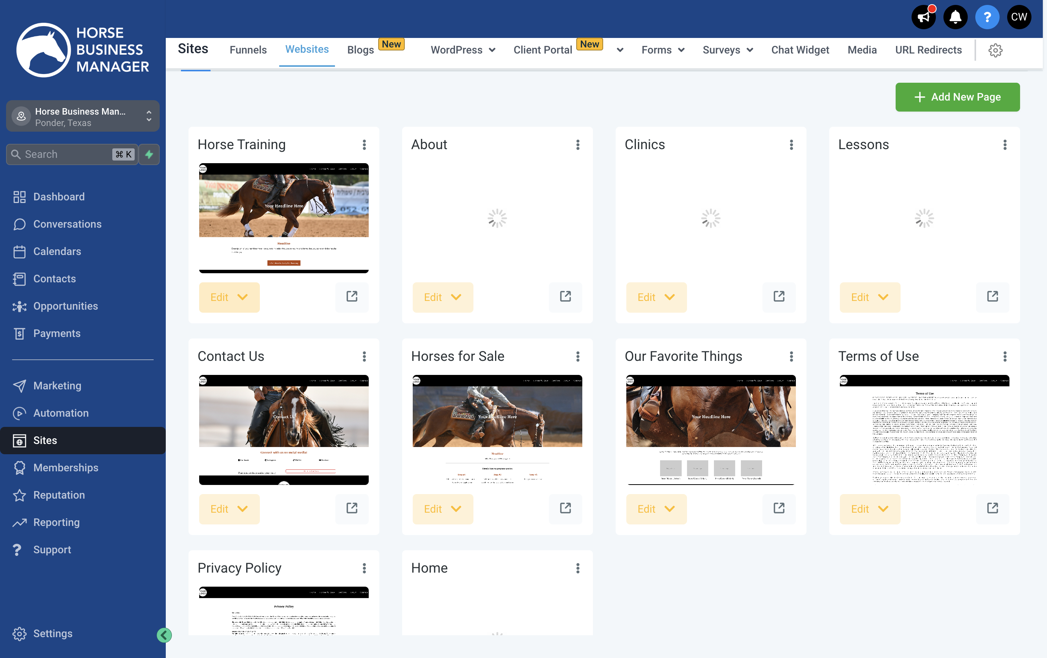Open the announcements megaphone icon
This screenshot has width=1047, height=658.
[x=923, y=17]
